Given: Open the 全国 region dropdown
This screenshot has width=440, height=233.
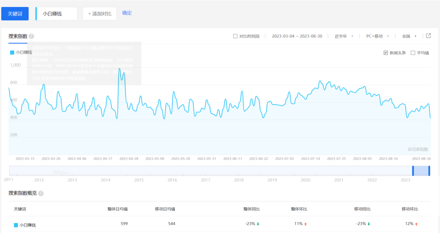Looking at the screenshot, I should [409, 36].
